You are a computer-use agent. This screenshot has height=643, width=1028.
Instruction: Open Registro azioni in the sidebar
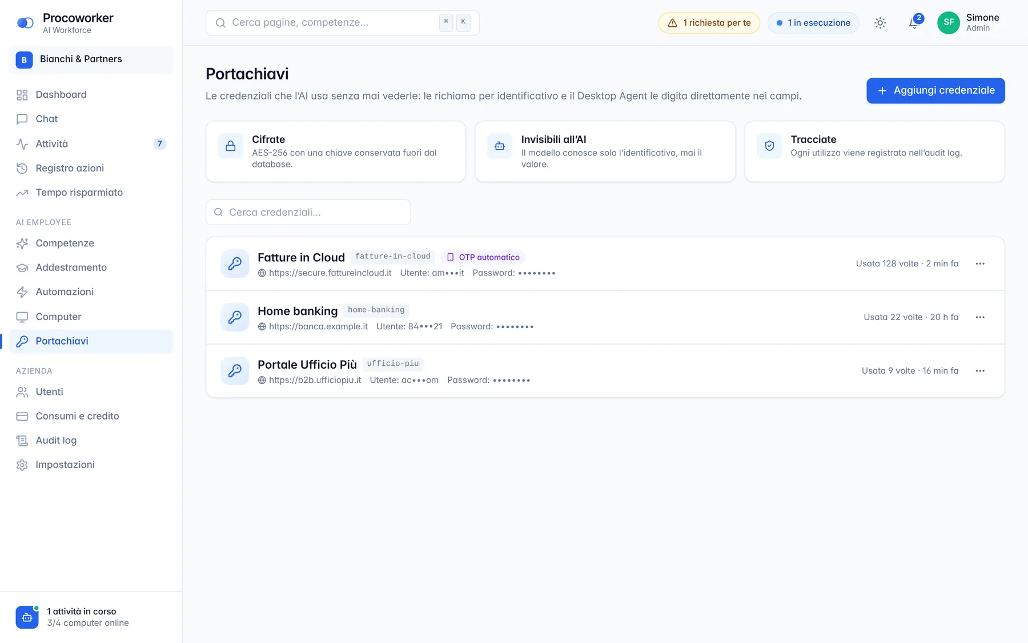(x=91, y=168)
